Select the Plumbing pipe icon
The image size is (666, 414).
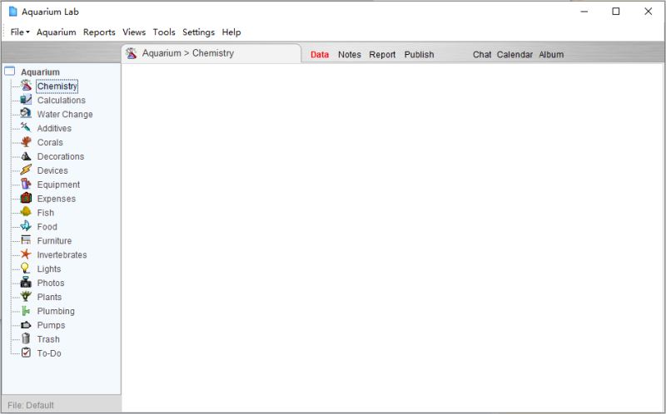click(x=26, y=311)
